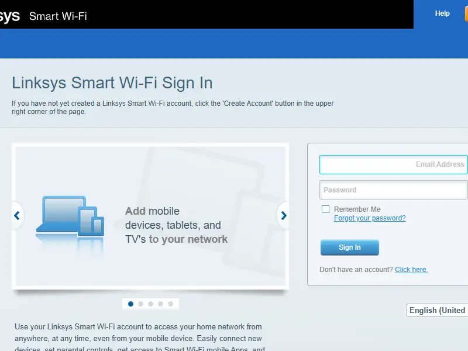The width and height of the screenshot is (468, 351).
Task: Focus the Email Address input field
Action: pos(394,164)
